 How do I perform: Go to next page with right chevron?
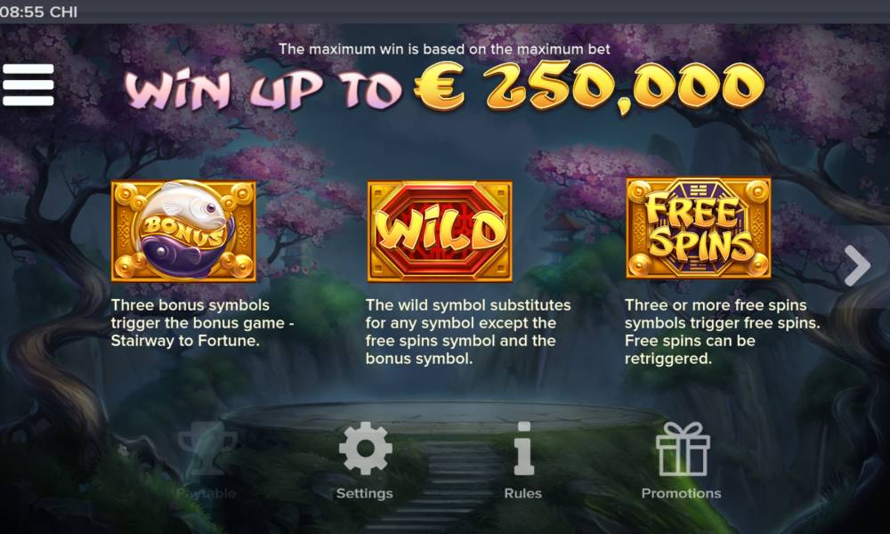tap(857, 265)
